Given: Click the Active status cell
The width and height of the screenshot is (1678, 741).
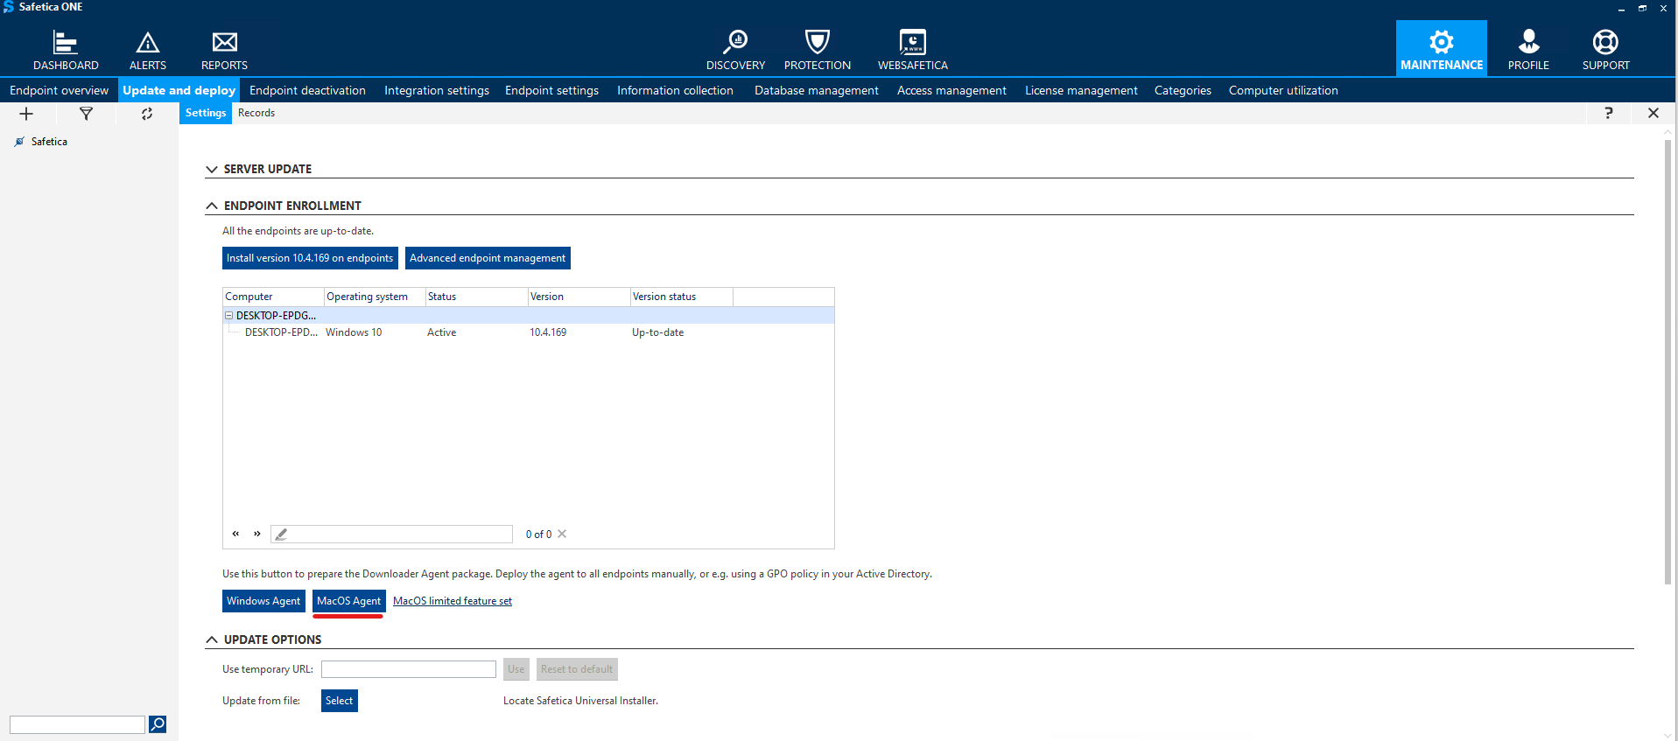Looking at the screenshot, I should [x=442, y=332].
